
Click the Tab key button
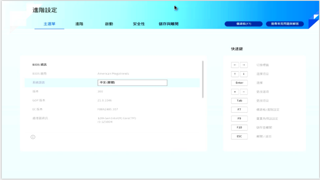(x=240, y=101)
